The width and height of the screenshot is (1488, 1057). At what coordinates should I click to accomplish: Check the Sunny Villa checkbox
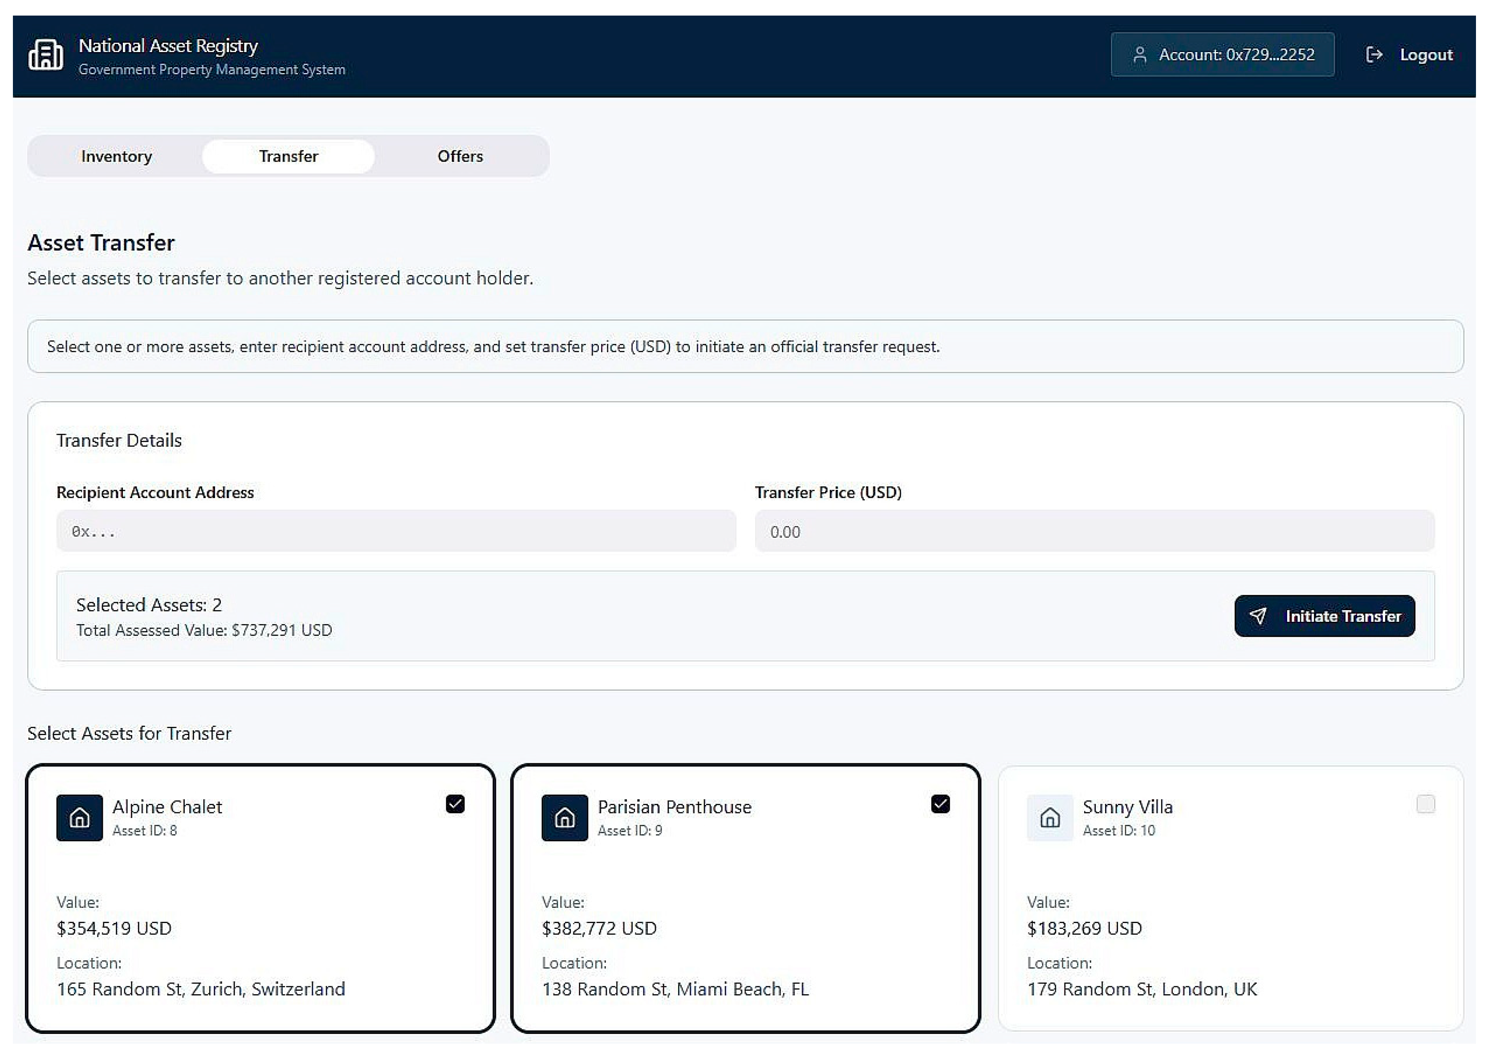[1425, 804]
